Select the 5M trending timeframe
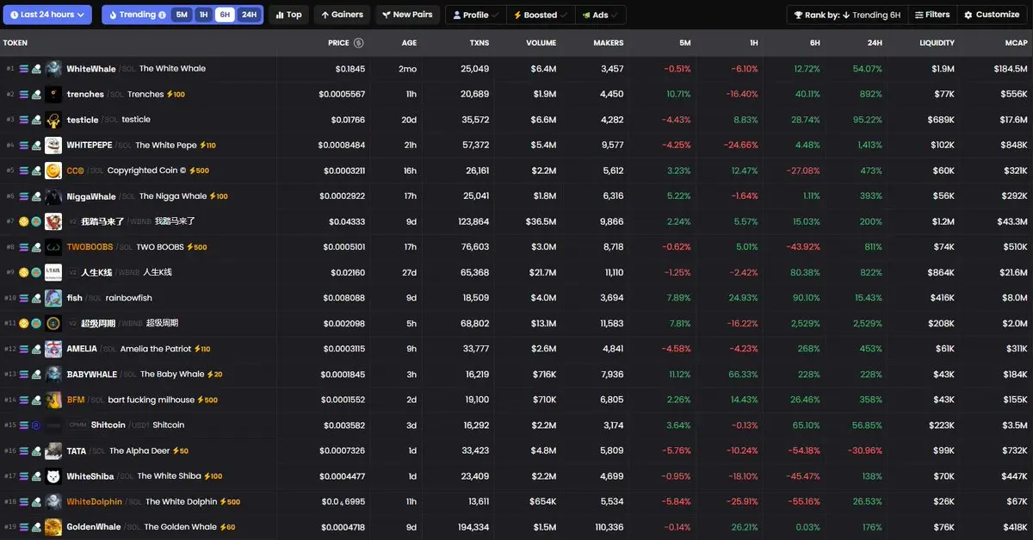This screenshot has height=540, width=1033. 182,15
